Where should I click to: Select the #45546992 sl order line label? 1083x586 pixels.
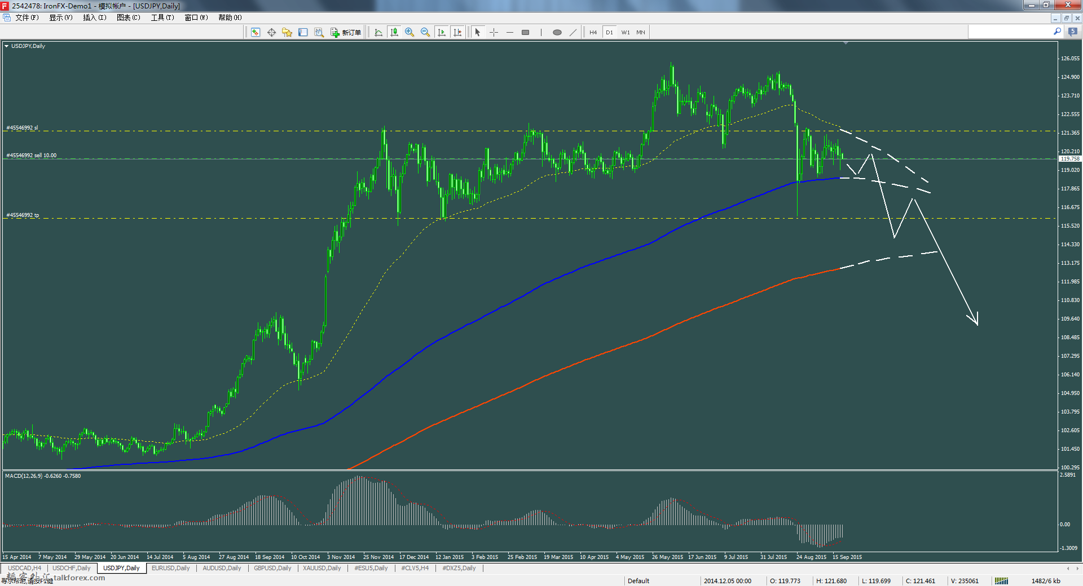(23, 128)
